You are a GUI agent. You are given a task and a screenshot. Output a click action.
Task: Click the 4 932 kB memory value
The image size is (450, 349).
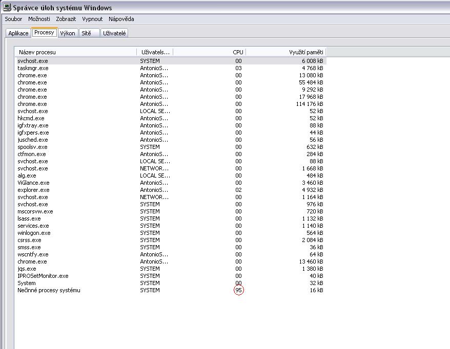coord(312,190)
